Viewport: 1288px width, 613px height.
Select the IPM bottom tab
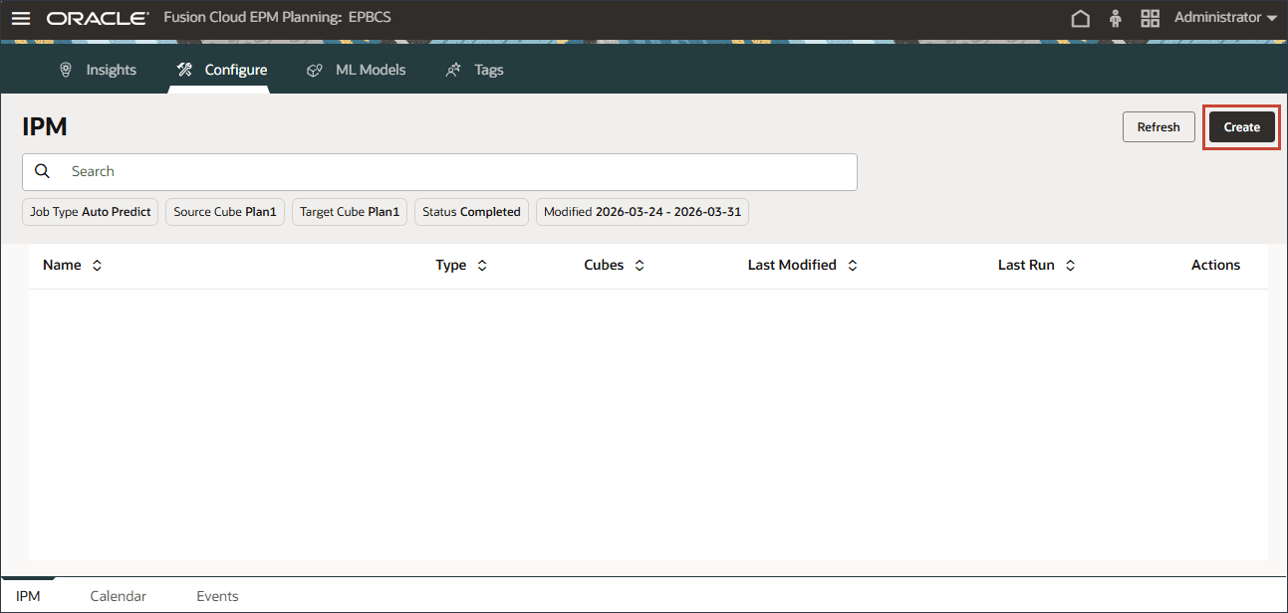click(28, 596)
